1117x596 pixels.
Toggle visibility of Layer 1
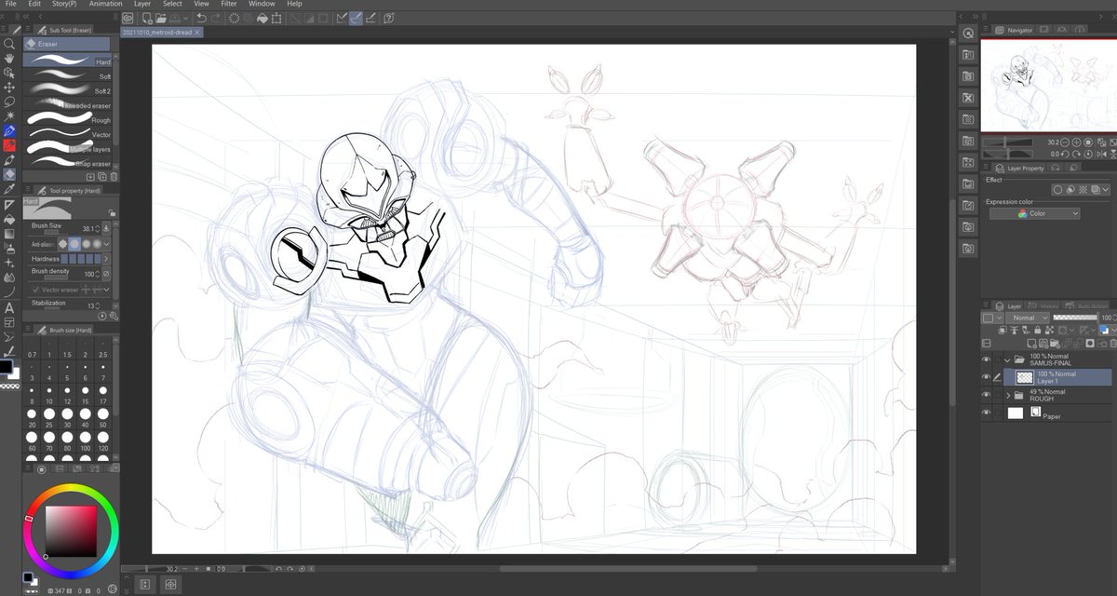coord(987,377)
